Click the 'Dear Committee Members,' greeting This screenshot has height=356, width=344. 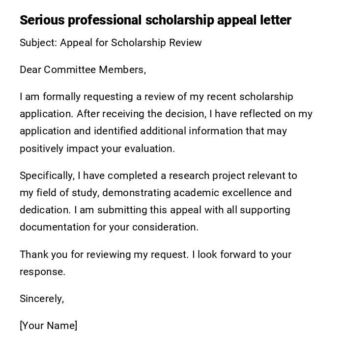coord(83,70)
